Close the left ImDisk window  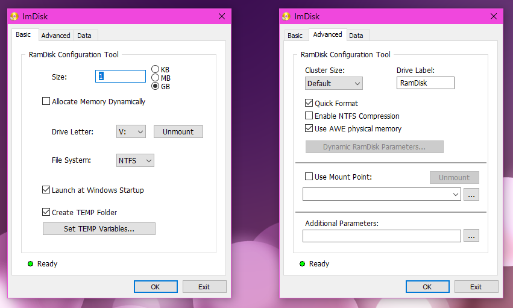(222, 16)
